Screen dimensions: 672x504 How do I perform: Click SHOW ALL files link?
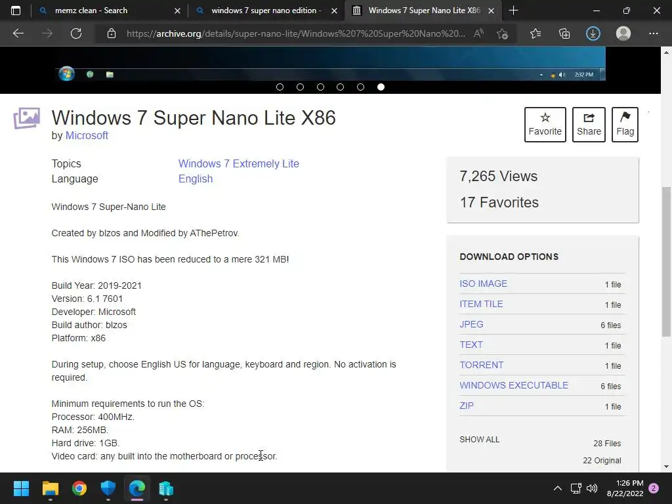point(480,440)
